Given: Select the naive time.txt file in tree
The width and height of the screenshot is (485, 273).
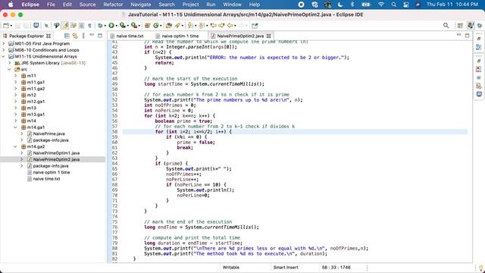Looking at the screenshot, I should coord(46,179).
